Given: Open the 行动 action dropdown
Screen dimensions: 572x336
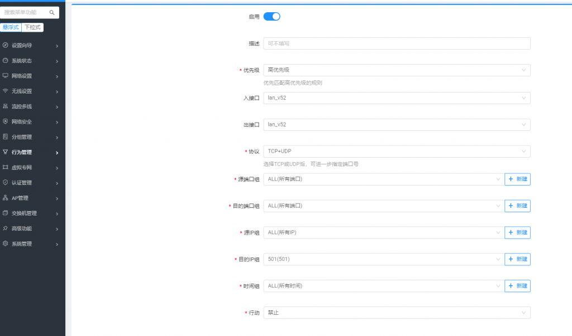Looking at the screenshot, I should 397,313.
